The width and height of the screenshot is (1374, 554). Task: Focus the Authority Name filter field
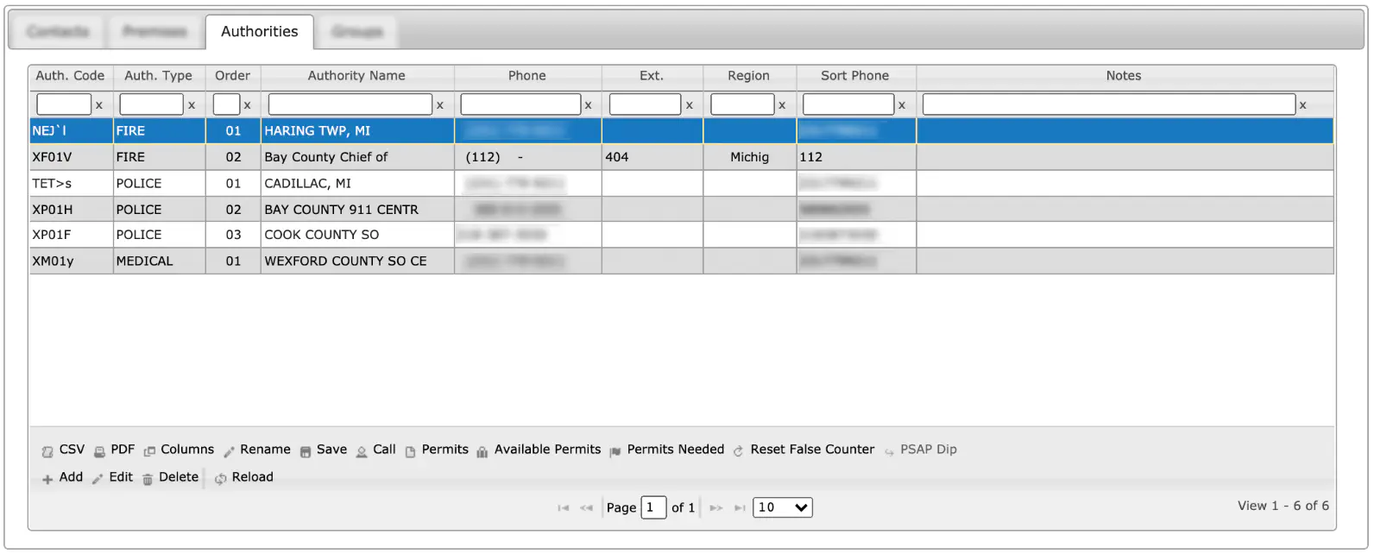click(x=350, y=104)
